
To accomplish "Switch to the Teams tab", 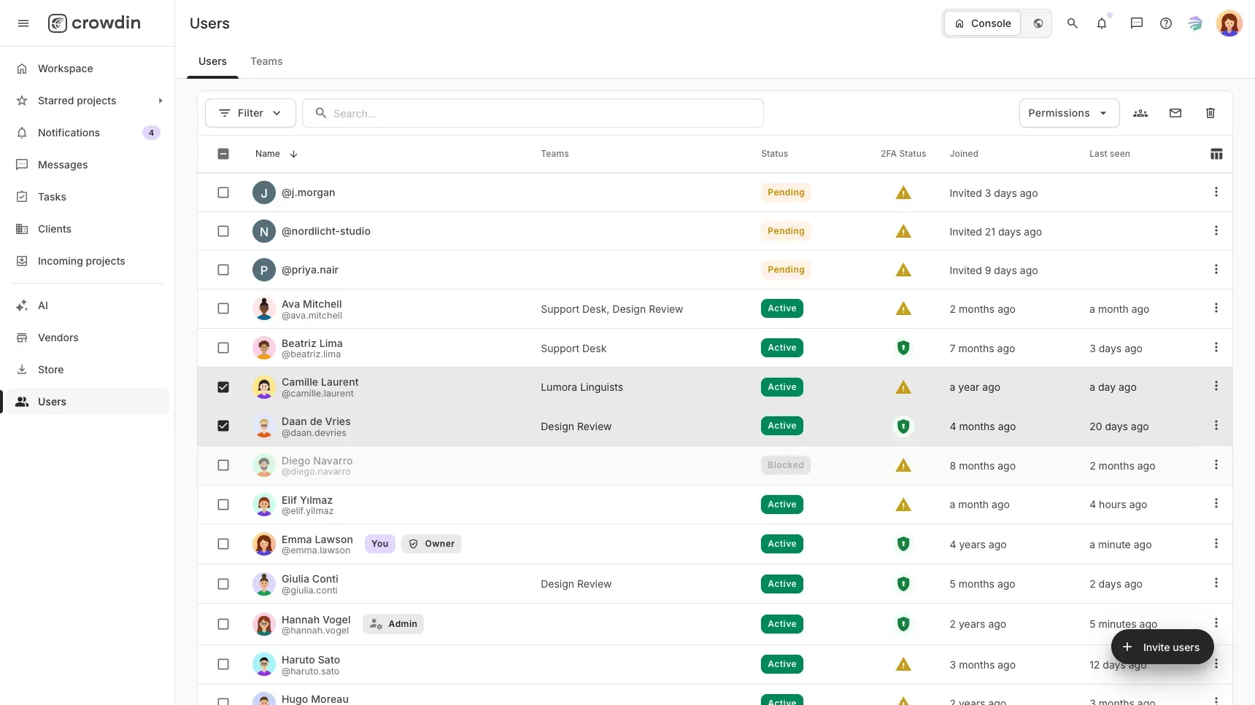I will 266,61.
